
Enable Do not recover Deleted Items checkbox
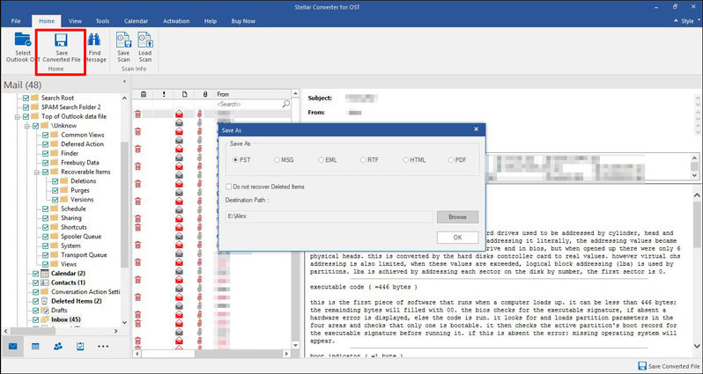click(229, 187)
